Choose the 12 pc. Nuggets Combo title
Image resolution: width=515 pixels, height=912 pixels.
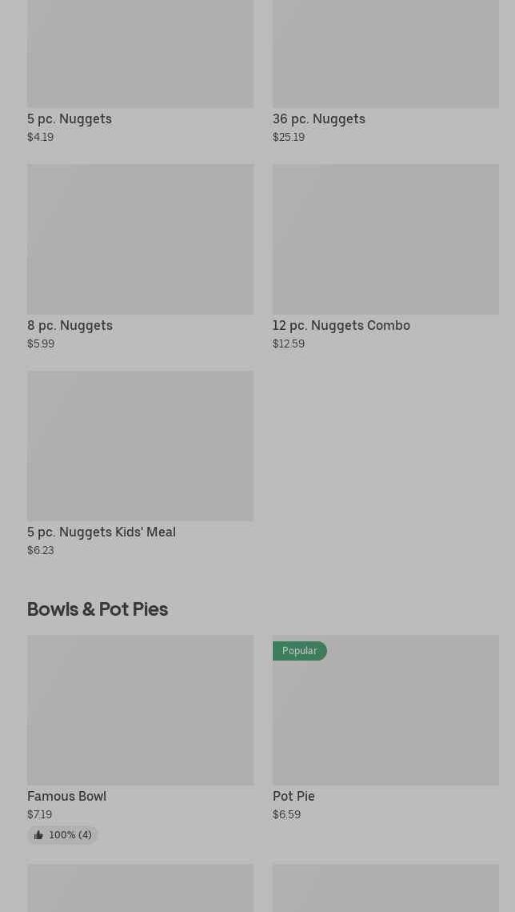point(341,325)
